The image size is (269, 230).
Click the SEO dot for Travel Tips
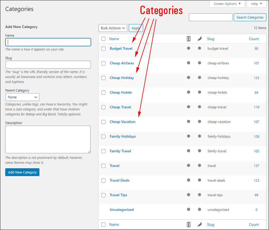tap(189, 195)
